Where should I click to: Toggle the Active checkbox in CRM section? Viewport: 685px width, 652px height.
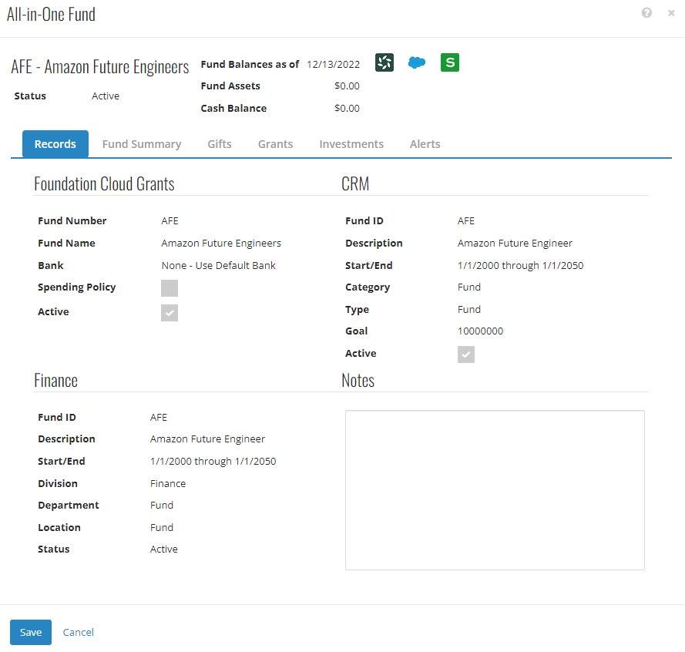point(466,355)
